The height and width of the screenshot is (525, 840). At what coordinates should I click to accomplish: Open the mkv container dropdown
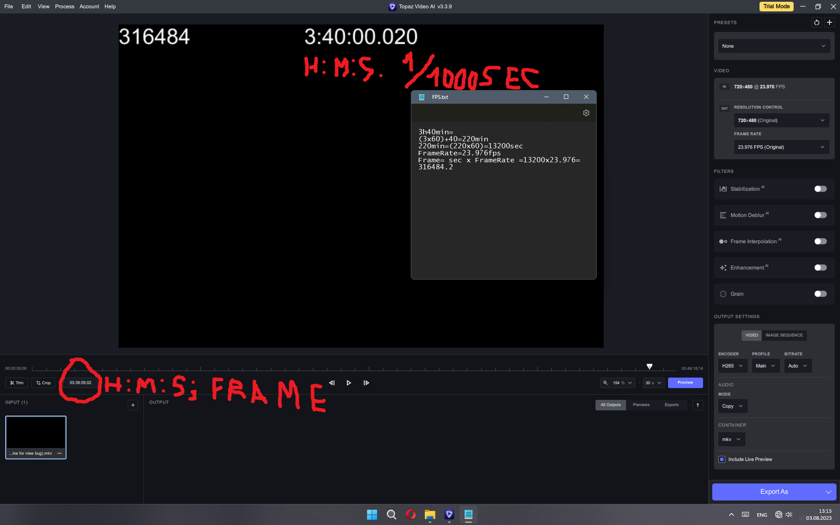pyautogui.click(x=731, y=439)
